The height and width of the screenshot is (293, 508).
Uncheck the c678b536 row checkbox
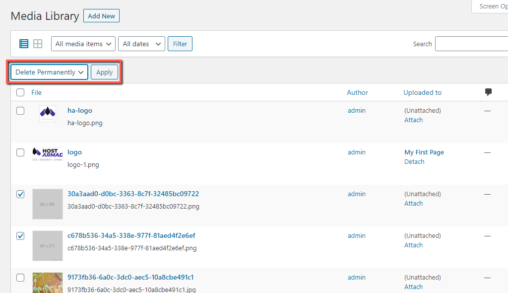point(20,236)
